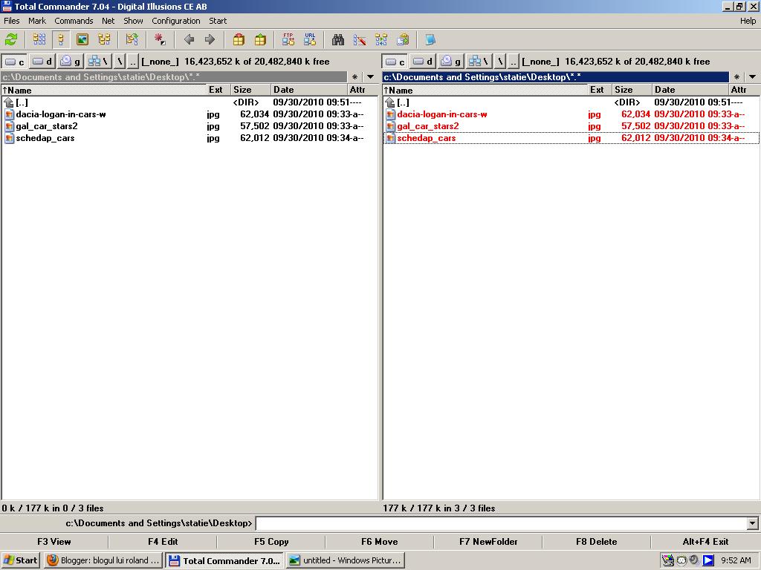
Task: Click the invert selection toolbar icon
Action: click(x=132, y=39)
